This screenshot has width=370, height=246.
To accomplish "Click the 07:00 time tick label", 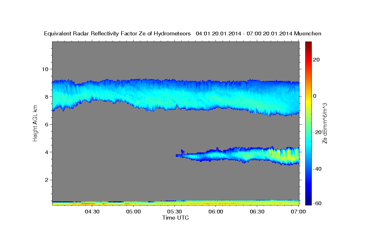I will pyautogui.click(x=298, y=212).
